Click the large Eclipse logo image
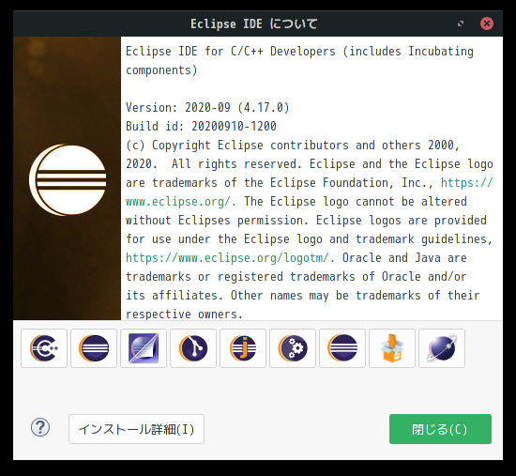Viewport: 516px width, 476px height. click(68, 180)
